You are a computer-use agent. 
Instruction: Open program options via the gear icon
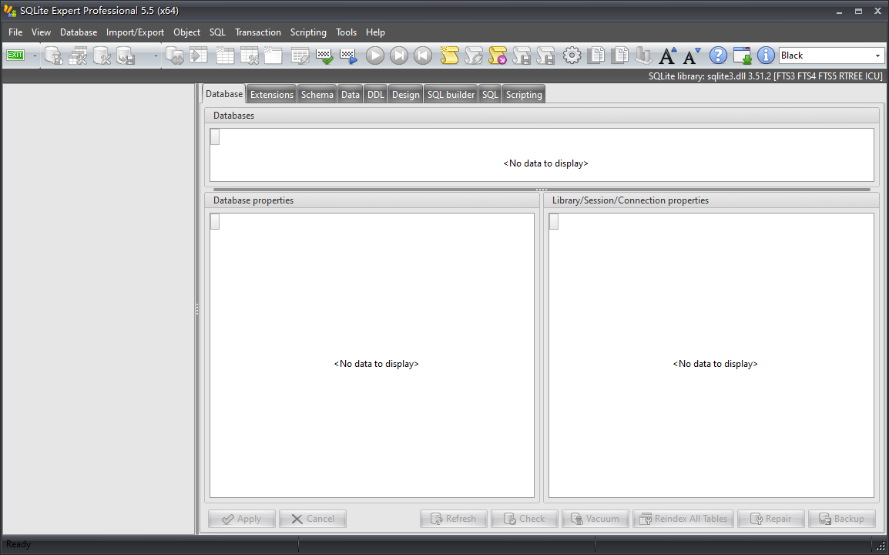click(572, 55)
